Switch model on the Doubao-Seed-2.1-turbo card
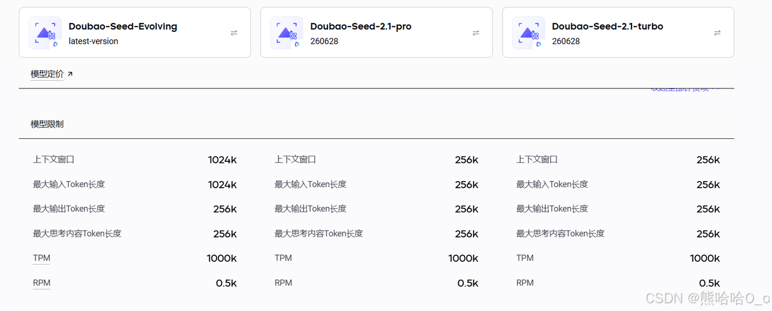The height and width of the screenshot is (311, 772). (x=717, y=33)
